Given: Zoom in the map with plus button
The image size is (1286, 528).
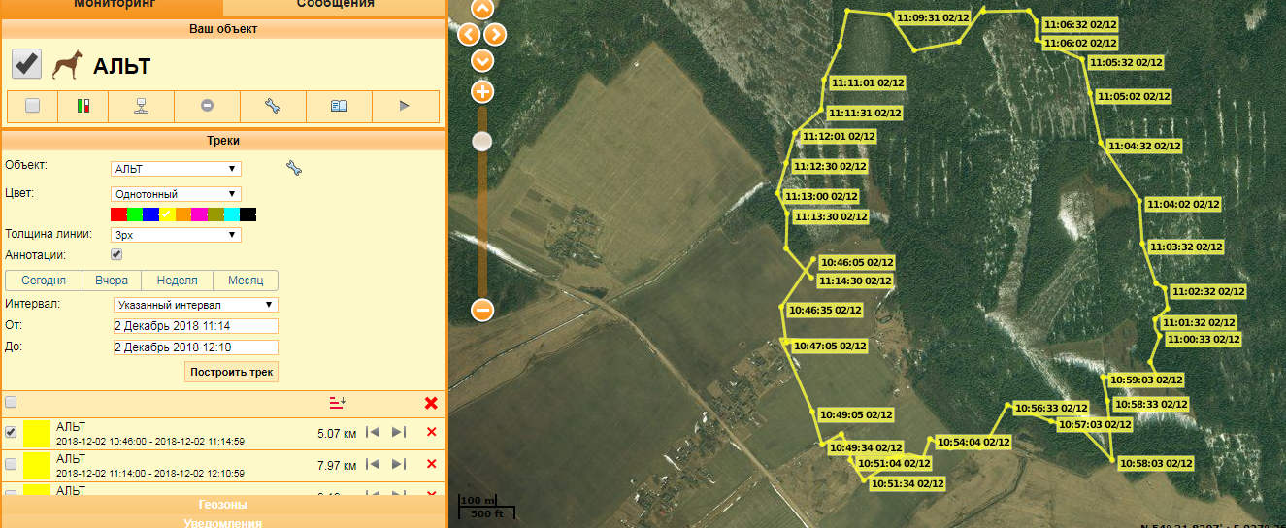Looking at the screenshot, I should click(482, 92).
